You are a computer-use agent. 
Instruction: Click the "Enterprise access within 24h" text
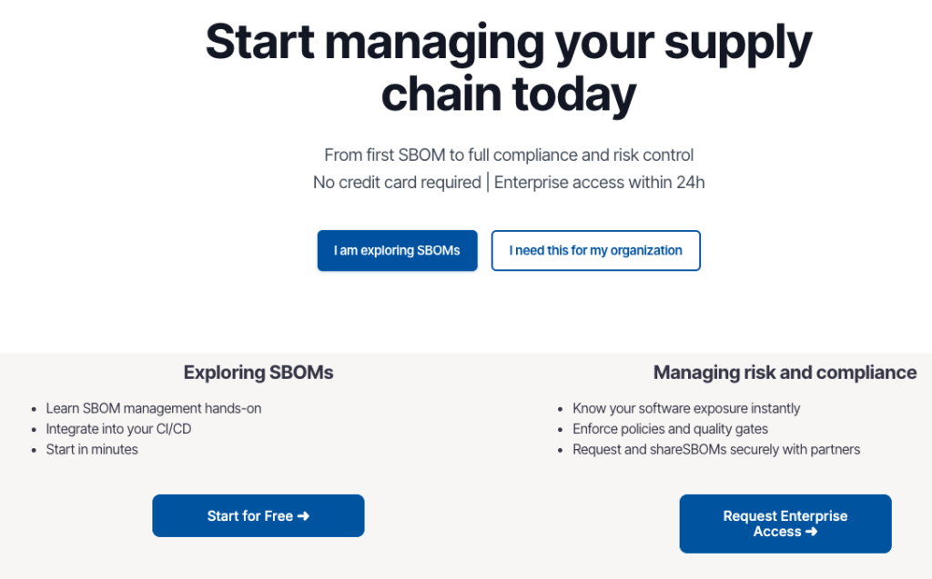(599, 183)
